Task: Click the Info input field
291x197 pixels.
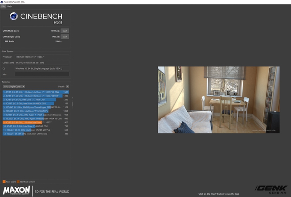Action: [42, 74]
